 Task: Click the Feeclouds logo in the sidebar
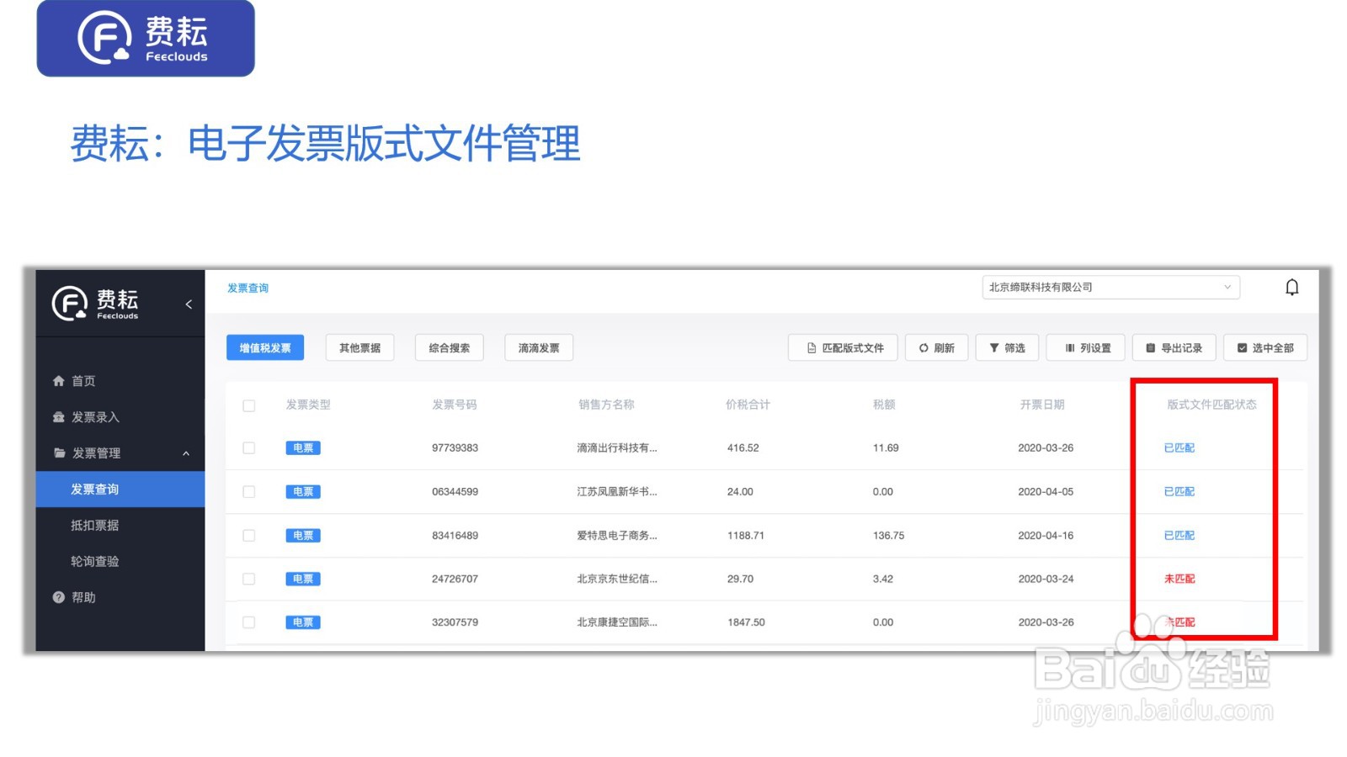pyautogui.click(x=95, y=304)
